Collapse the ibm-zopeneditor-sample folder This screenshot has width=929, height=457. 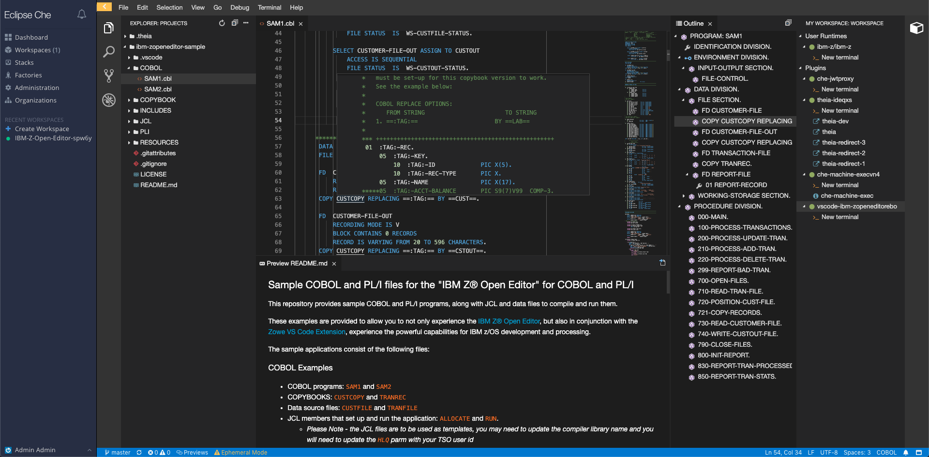[x=125, y=47]
